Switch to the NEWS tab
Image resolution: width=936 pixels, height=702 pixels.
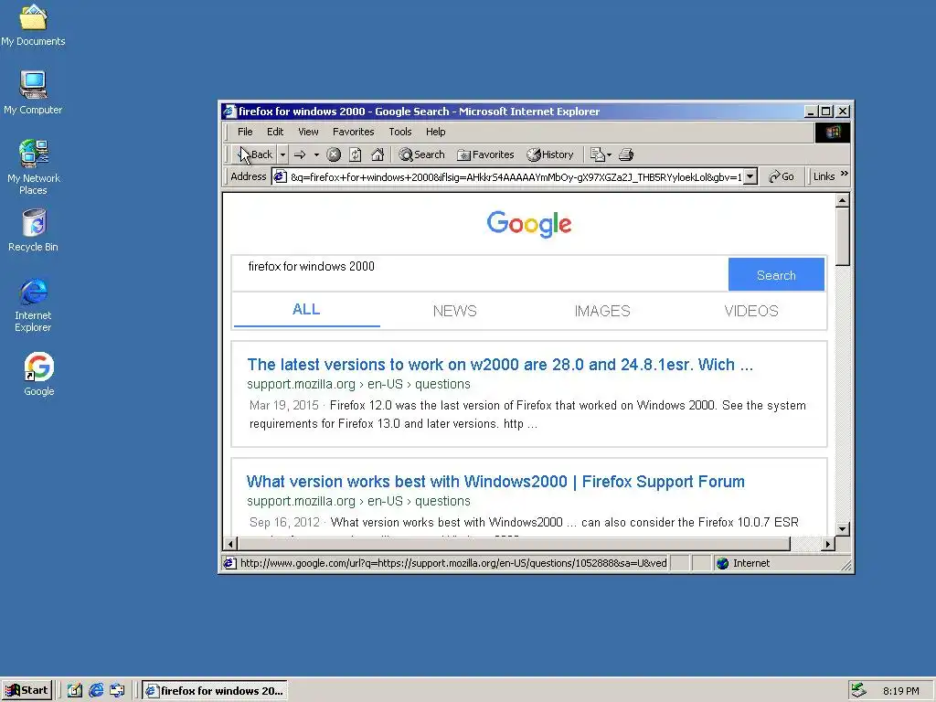pos(455,311)
